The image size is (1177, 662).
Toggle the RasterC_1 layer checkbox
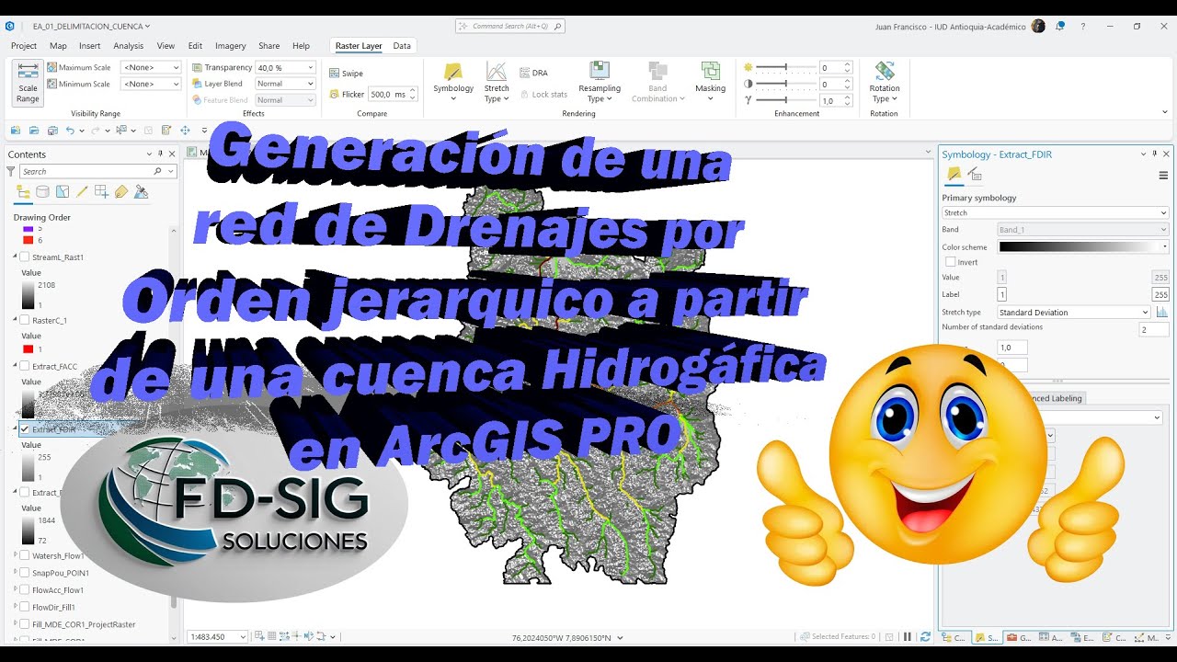25,320
